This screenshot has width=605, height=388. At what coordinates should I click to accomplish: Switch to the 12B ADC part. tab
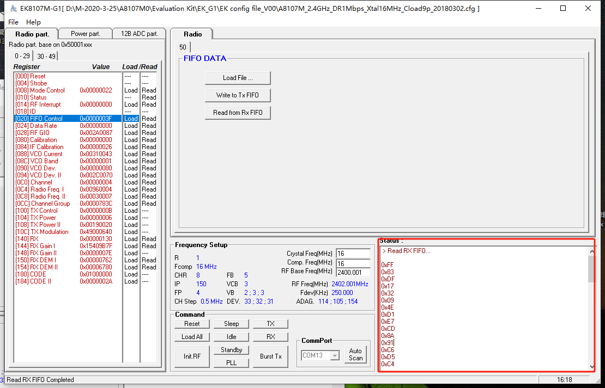coord(140,34)
